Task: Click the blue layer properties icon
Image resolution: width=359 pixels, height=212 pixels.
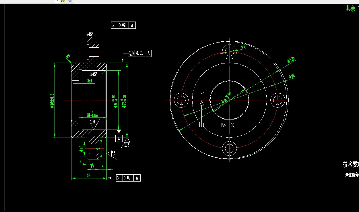Action: 70,1
